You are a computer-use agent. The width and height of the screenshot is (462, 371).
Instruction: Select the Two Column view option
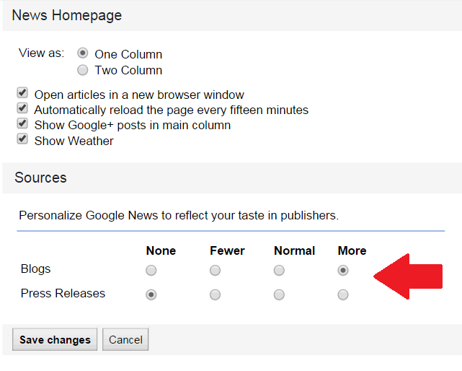tap(83, 70)
